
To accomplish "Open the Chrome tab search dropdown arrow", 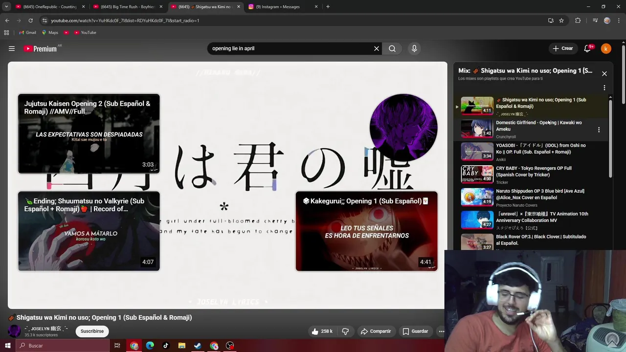I will pyautogui.click(x=6, y=7).
